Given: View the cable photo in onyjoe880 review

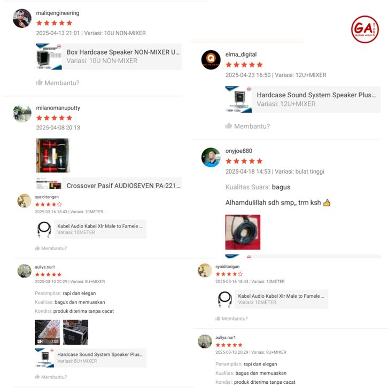Looking at the screenshot, I should [x=243, y=232].
